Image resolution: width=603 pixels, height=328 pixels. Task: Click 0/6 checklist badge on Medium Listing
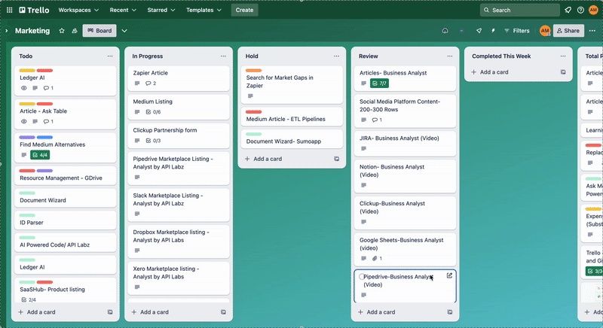pos(153,112)
